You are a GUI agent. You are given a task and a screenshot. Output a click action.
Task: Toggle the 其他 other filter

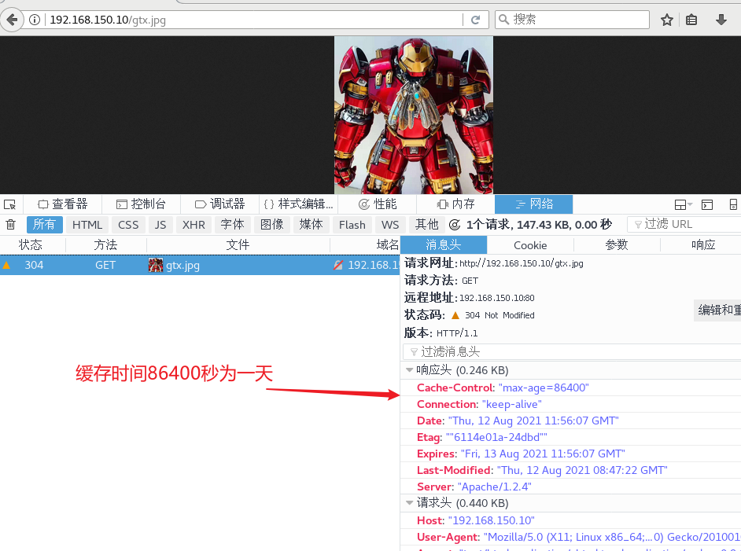426,224
